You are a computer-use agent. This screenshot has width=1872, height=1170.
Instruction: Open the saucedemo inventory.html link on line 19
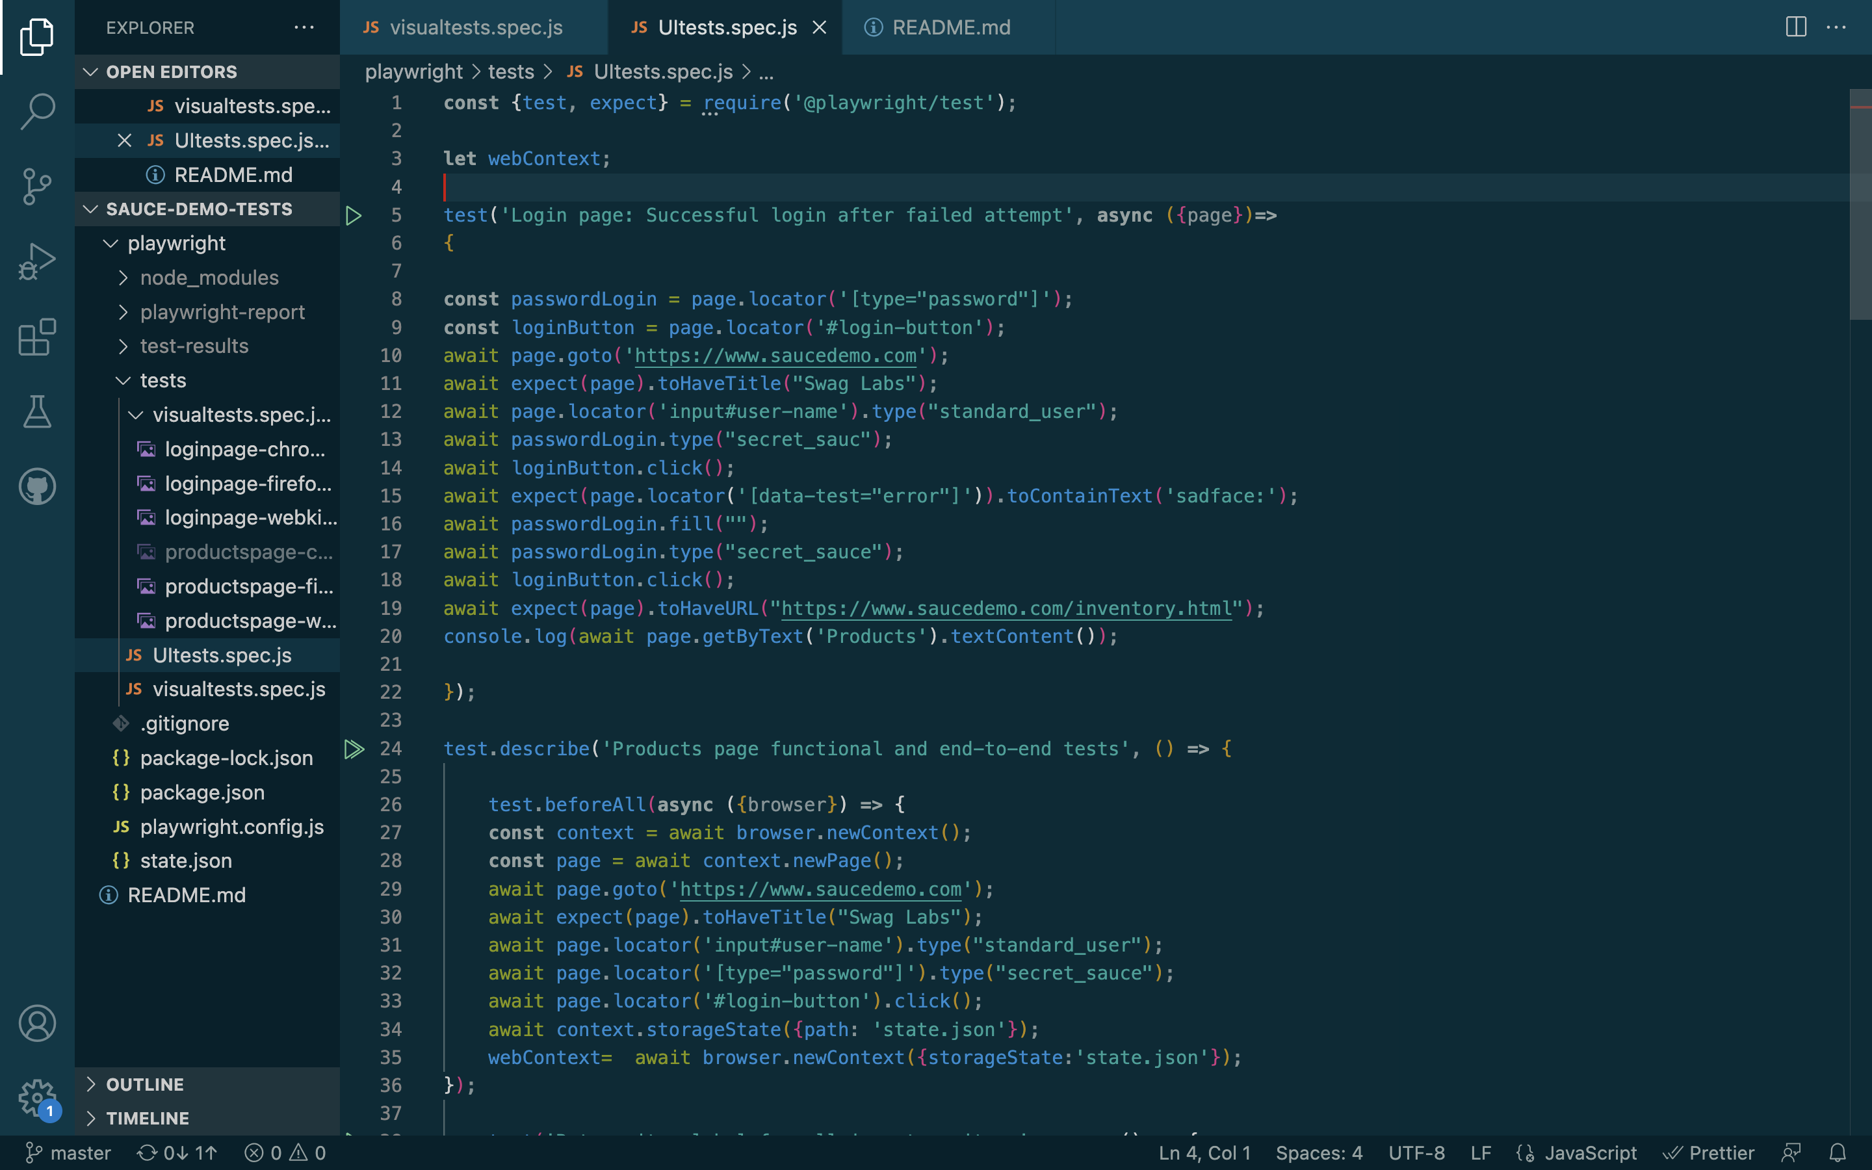(x=1006, y=608)
